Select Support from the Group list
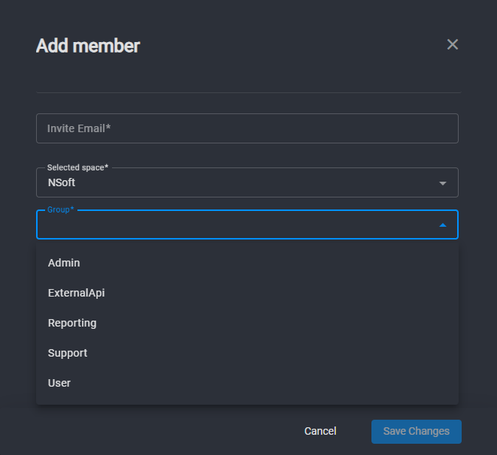Viewport: 497px width, 455px height. tap(247, 353)
